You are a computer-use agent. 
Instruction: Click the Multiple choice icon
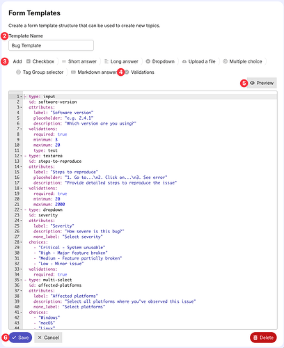[x=225, y=61]
